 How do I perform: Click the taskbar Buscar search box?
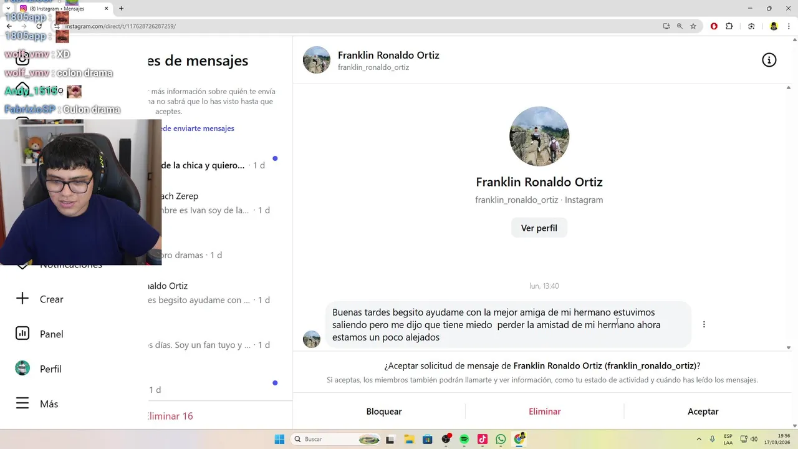337,439
